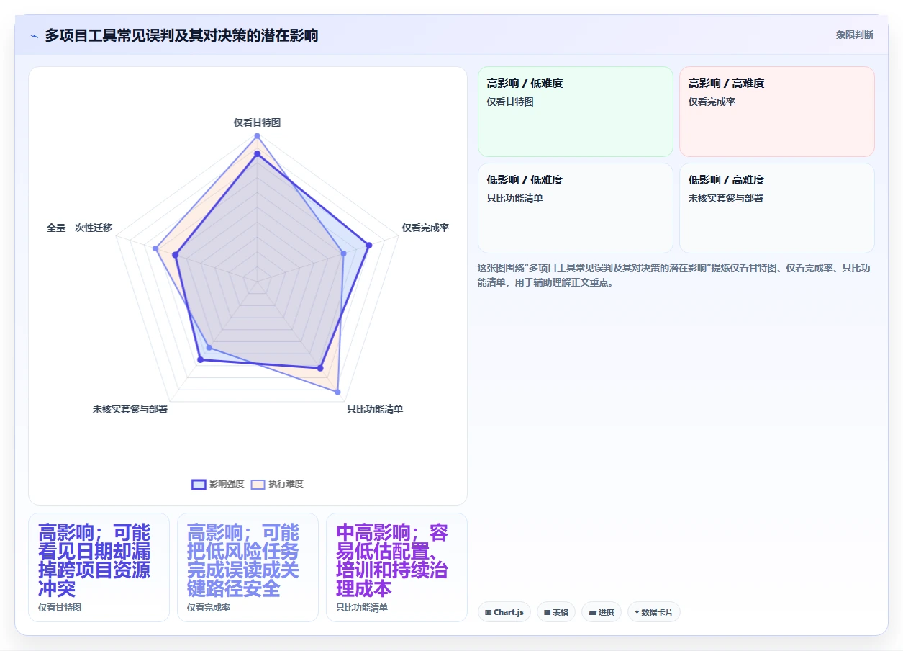
Task: Click the main title 多项目工具常见误判及其对决策的潜在影响
Action: 181,35
